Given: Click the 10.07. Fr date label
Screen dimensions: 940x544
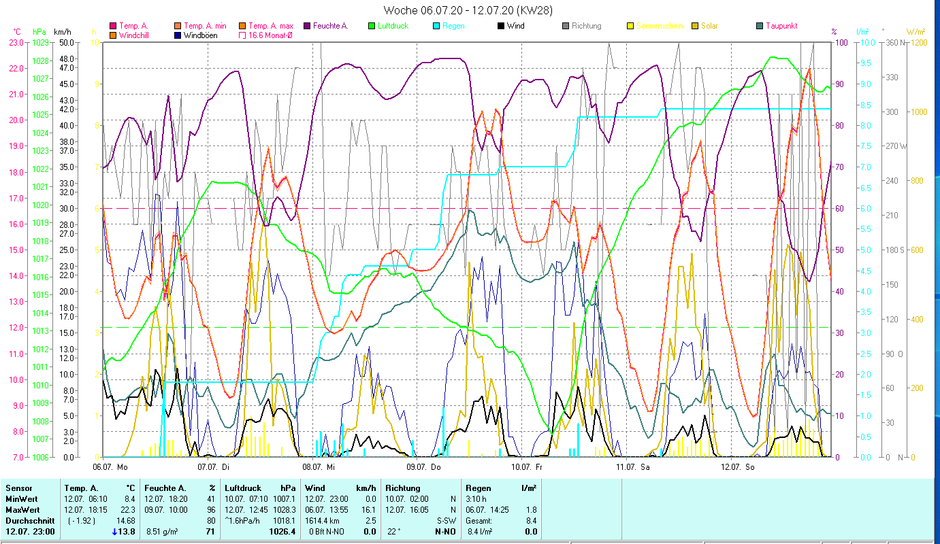Looking at the screenshot, I should [528, 467].
